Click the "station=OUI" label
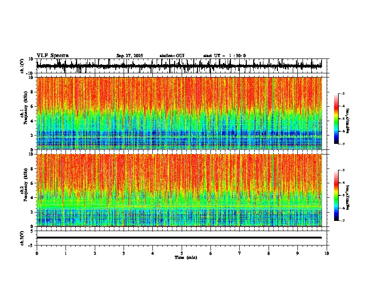The width and height of the screenshot is (368, 284). (172, 56)
